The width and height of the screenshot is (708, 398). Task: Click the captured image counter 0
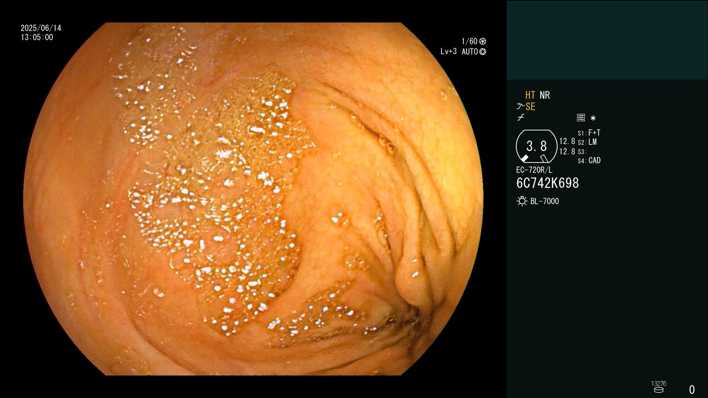pyautogui.click(x=692, y=390)
